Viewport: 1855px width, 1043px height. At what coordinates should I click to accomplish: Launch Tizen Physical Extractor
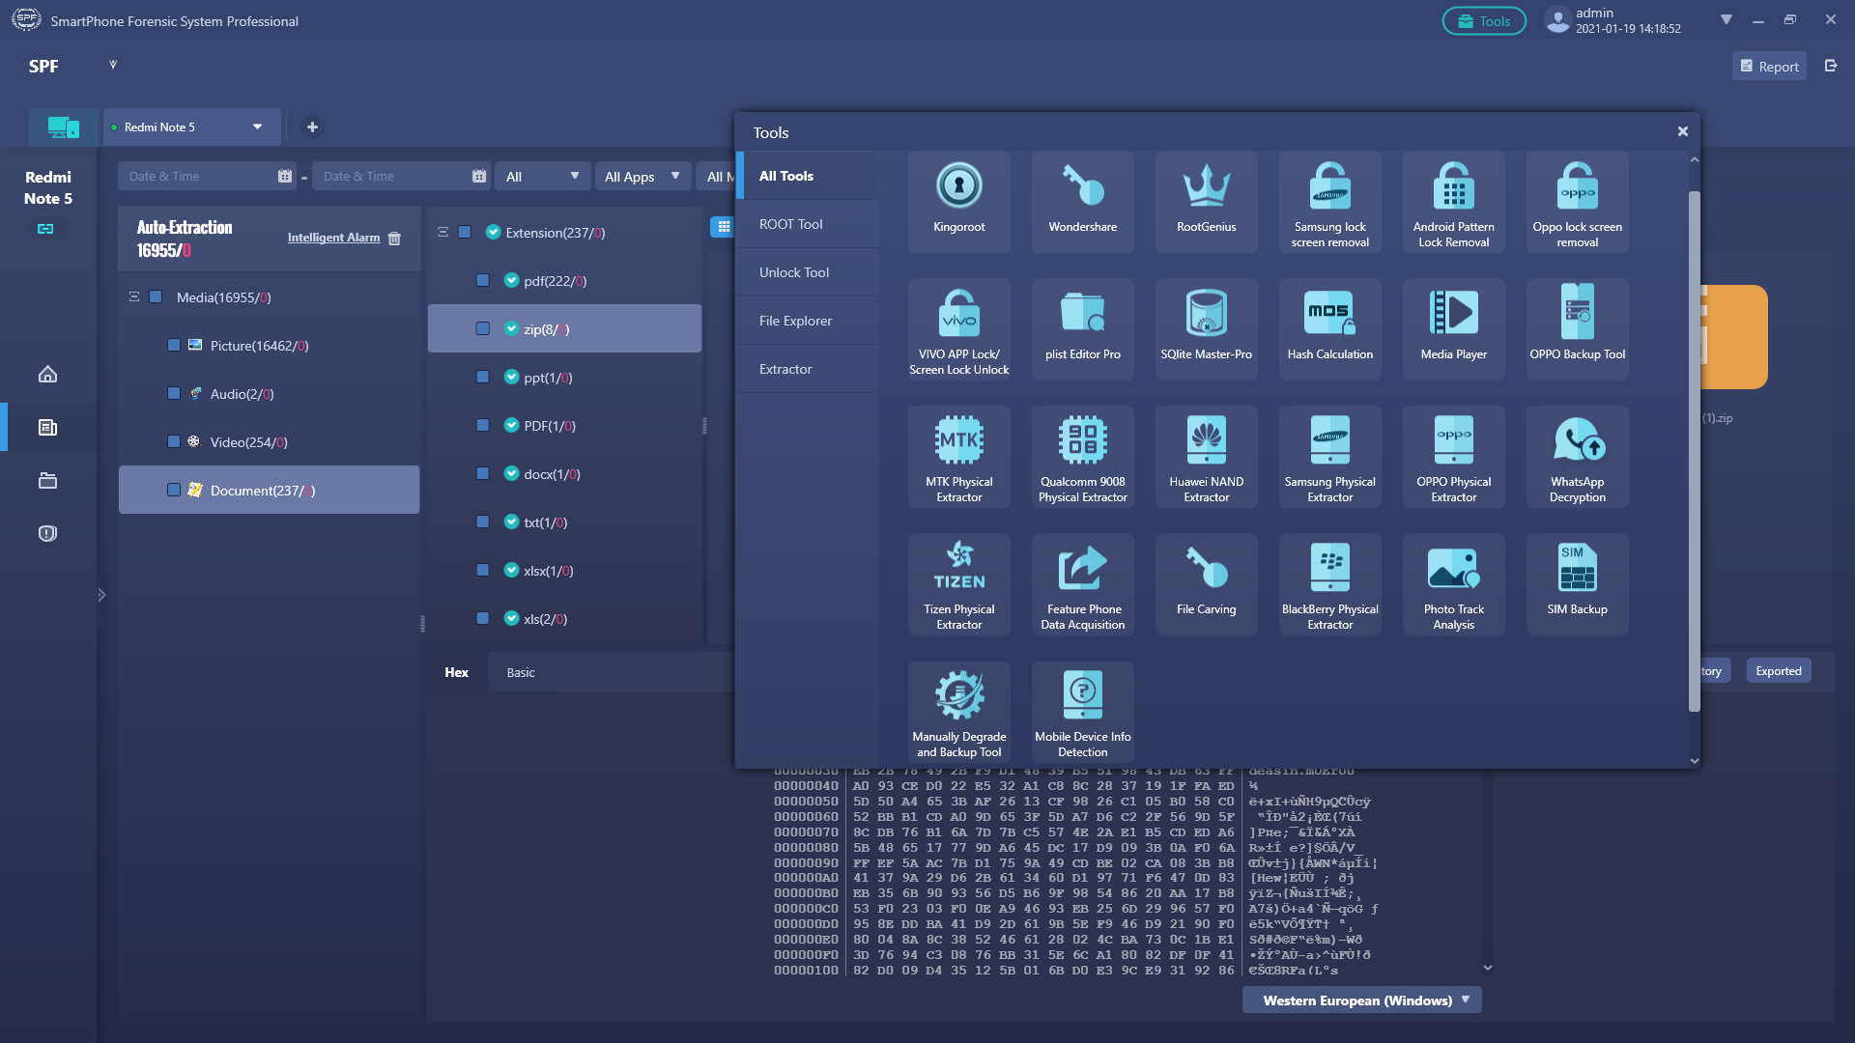point(958,584)
